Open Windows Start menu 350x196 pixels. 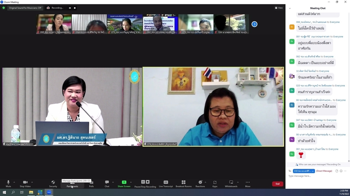click(4, 192)
